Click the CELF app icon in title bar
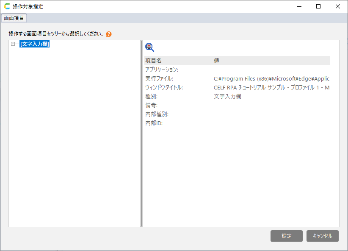The image size is (348, 251). tap(7, 7)
